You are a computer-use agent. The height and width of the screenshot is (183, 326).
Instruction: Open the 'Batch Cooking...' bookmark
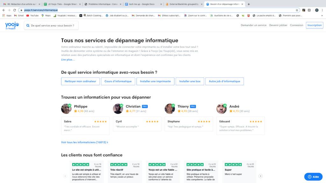pyautogui.click(x=93, y=16)
